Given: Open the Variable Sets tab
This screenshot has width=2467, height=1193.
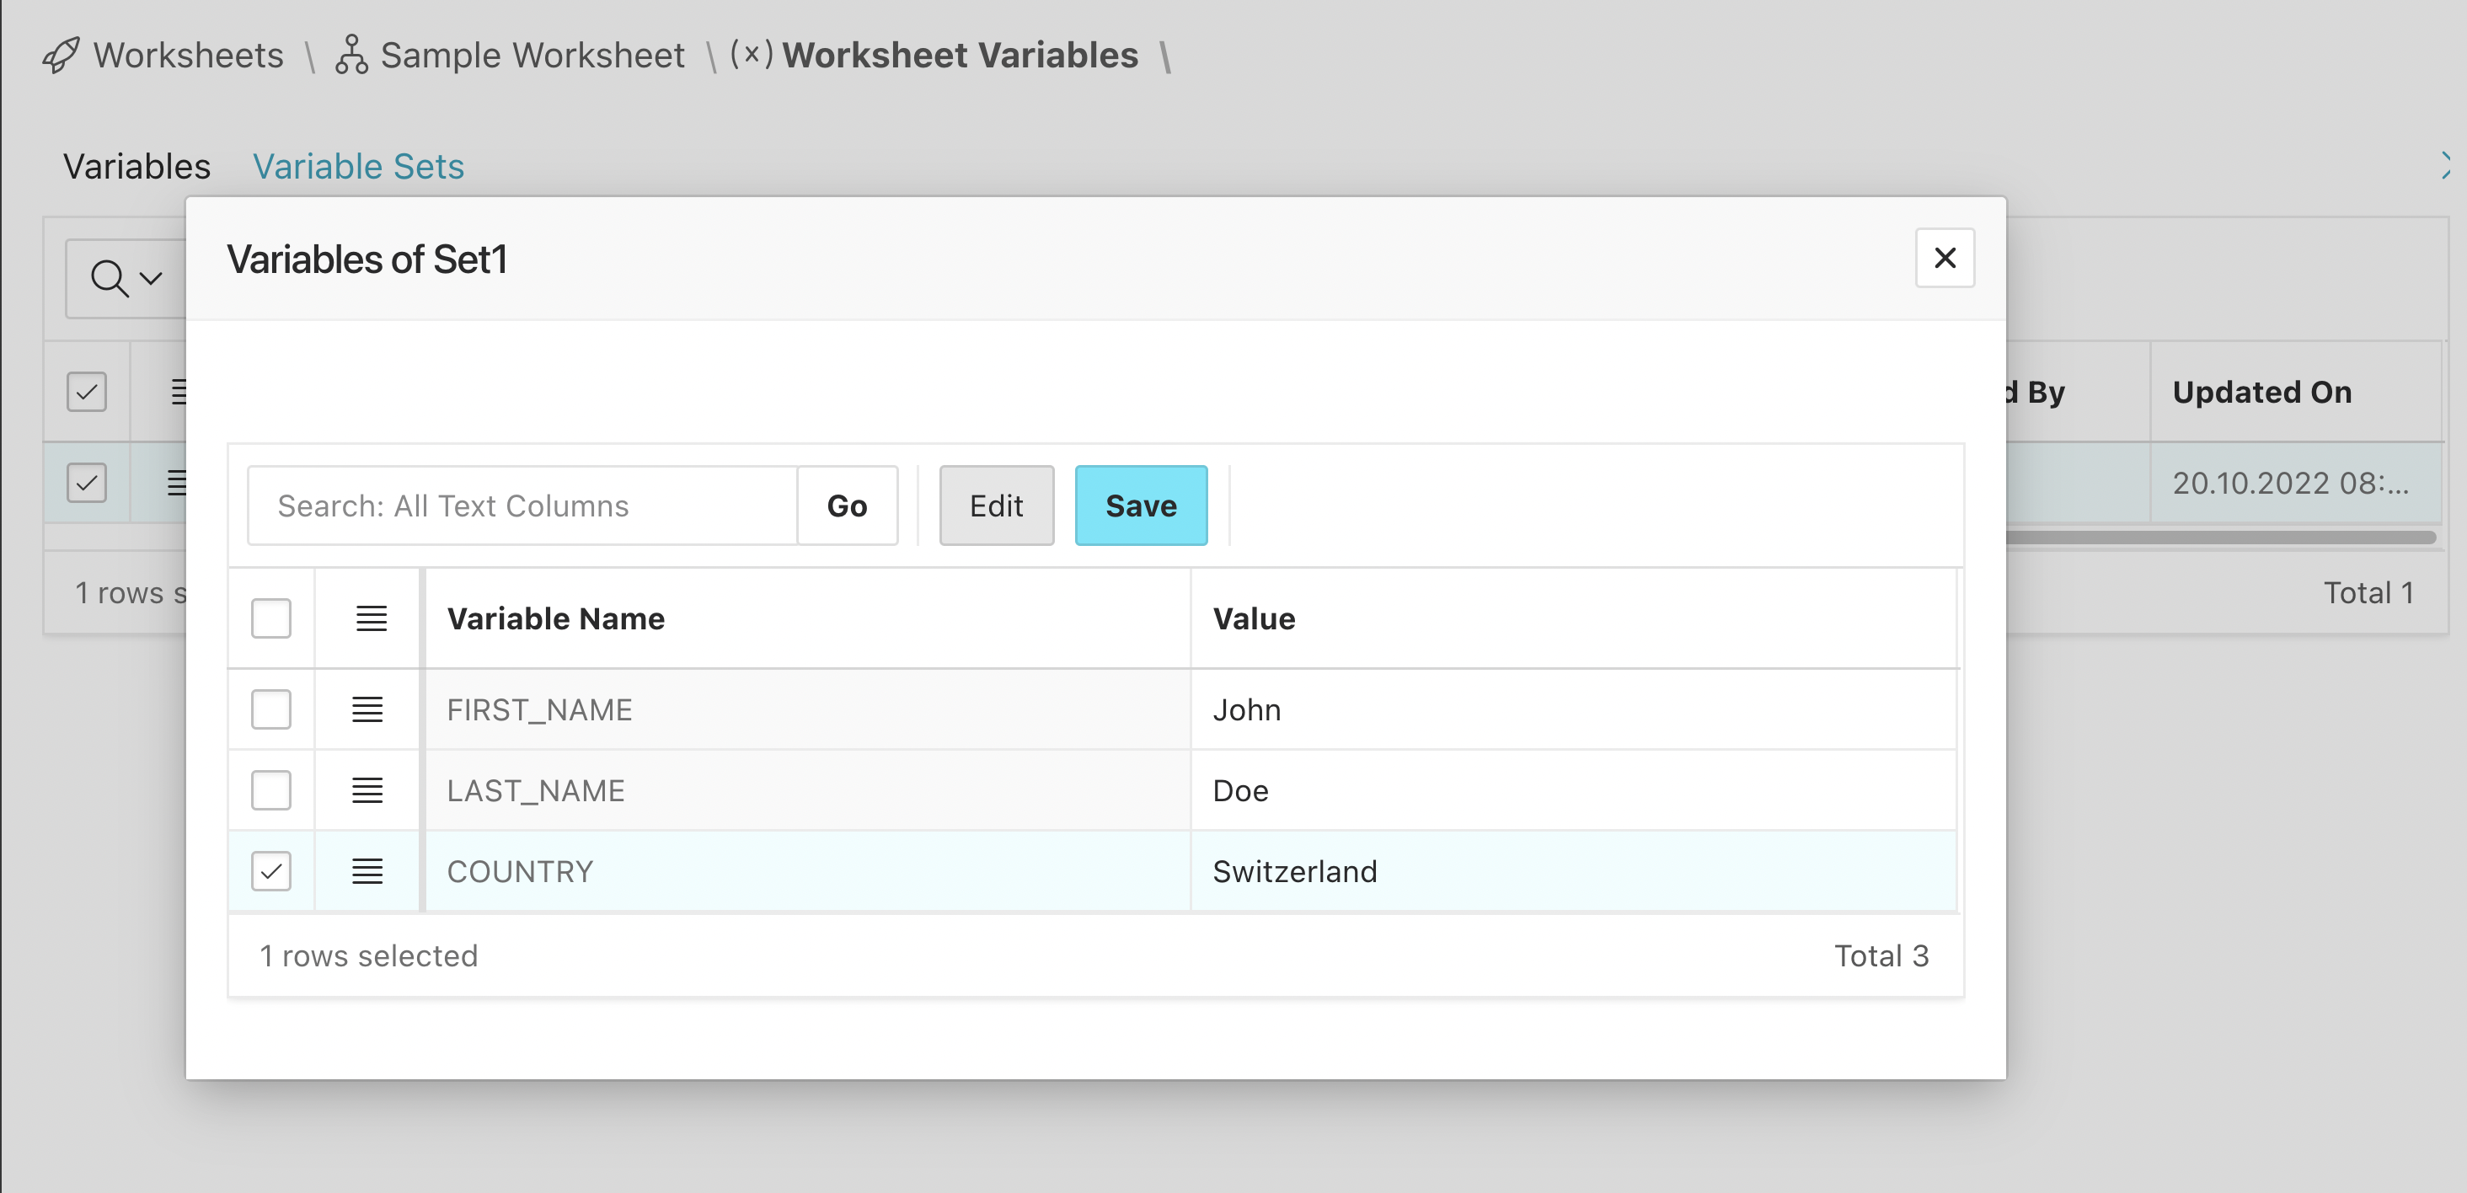Looking at the screenshot, I should click(358, 166).
